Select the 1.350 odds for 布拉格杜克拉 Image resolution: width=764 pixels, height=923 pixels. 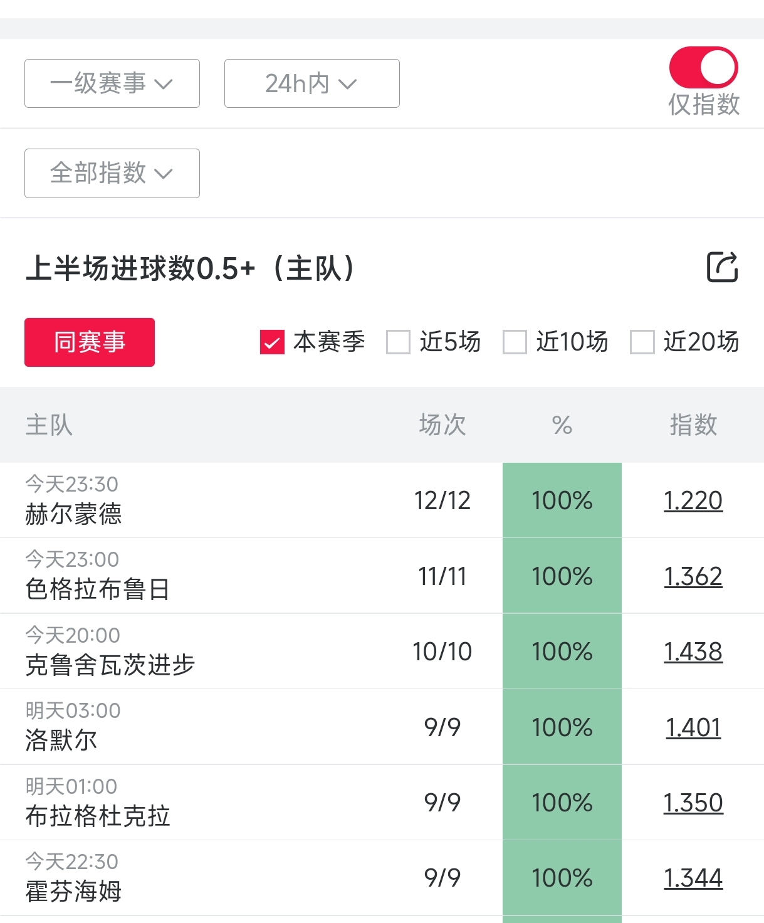693,803
